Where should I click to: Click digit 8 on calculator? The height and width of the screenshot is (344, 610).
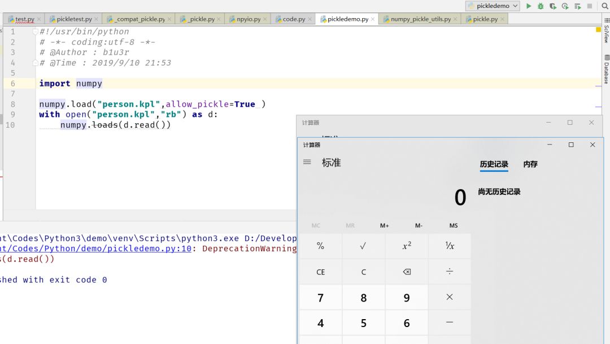pos(363,297)
